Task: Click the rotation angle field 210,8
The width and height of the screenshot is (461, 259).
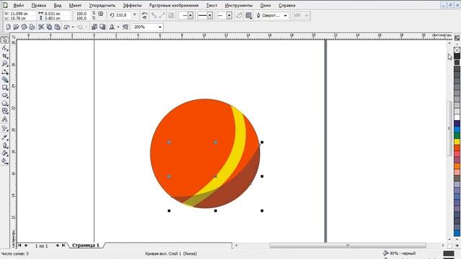Action: 124,15
